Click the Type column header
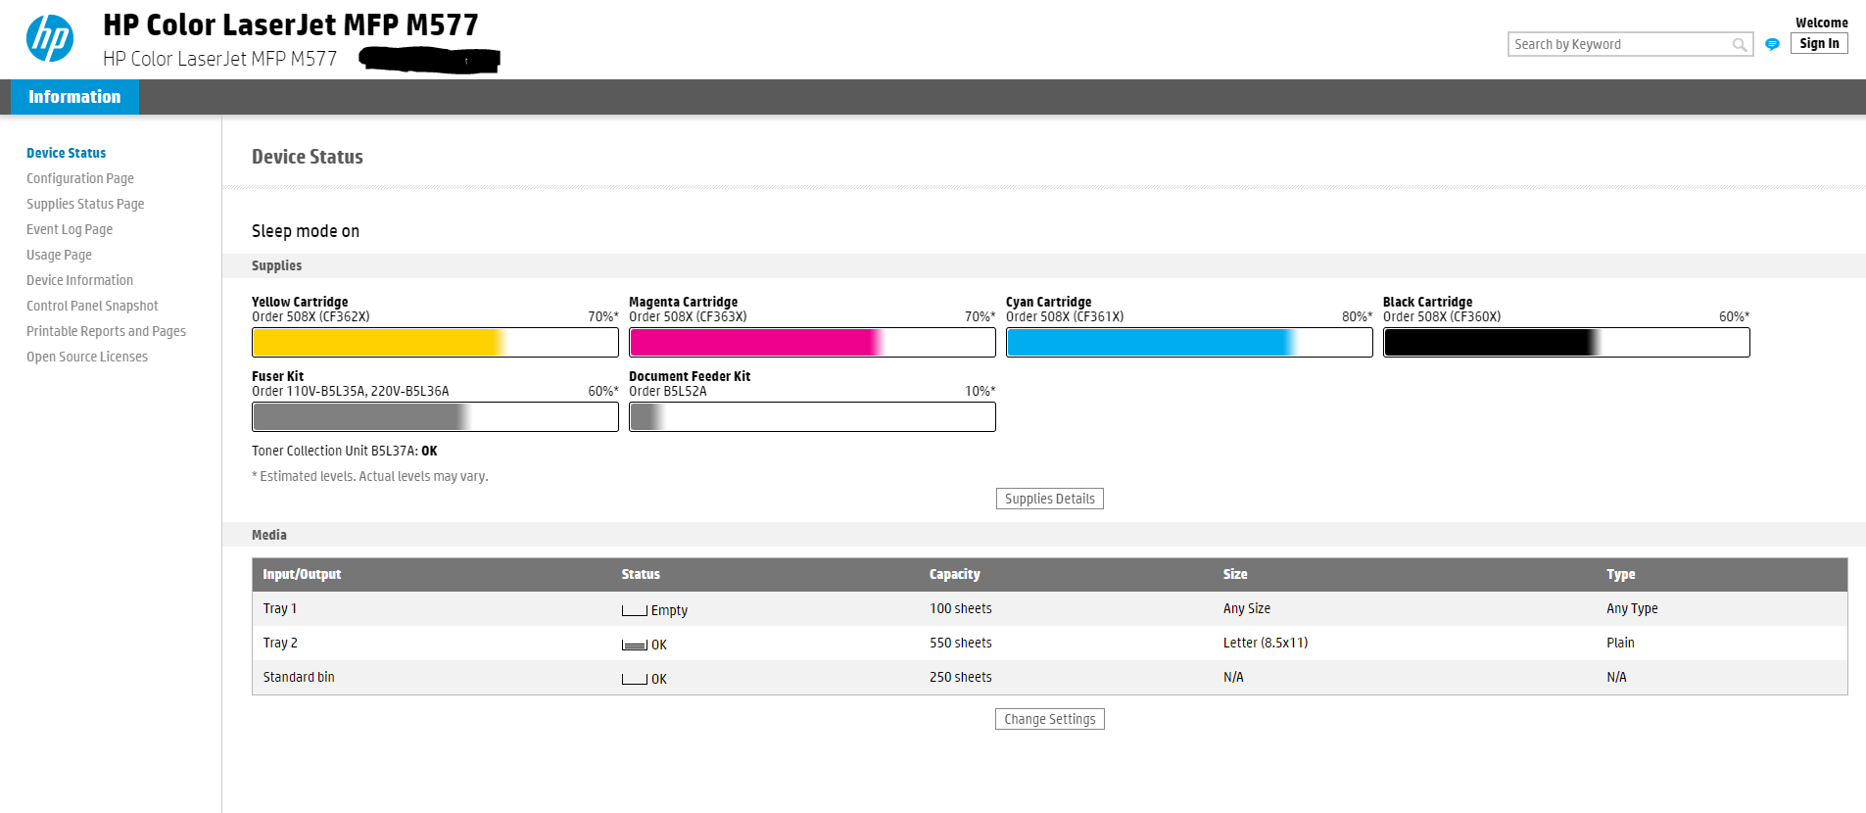Image resolution: width=1866 pixels, height=813 pixels. coord(1621,574)
